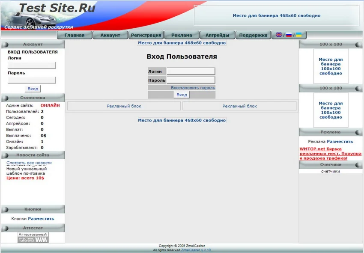Open the Поддержка menu tab
Image resolution: width=364 pixels, height=253 pixels.
point(253,35)
